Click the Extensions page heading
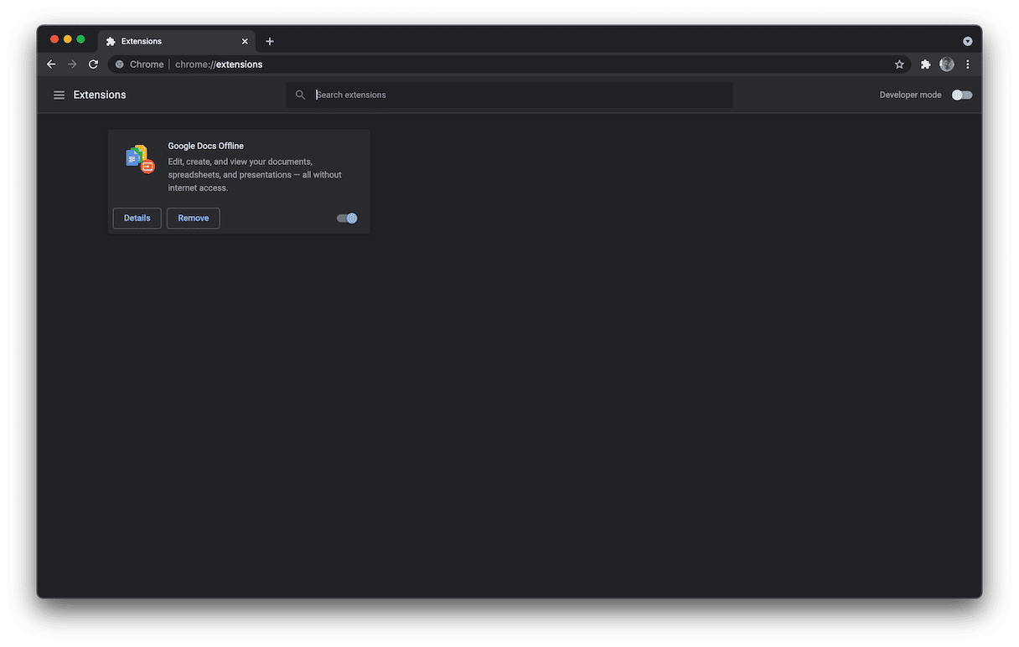The image size is (1019, 647). click(x=100, y=95)
